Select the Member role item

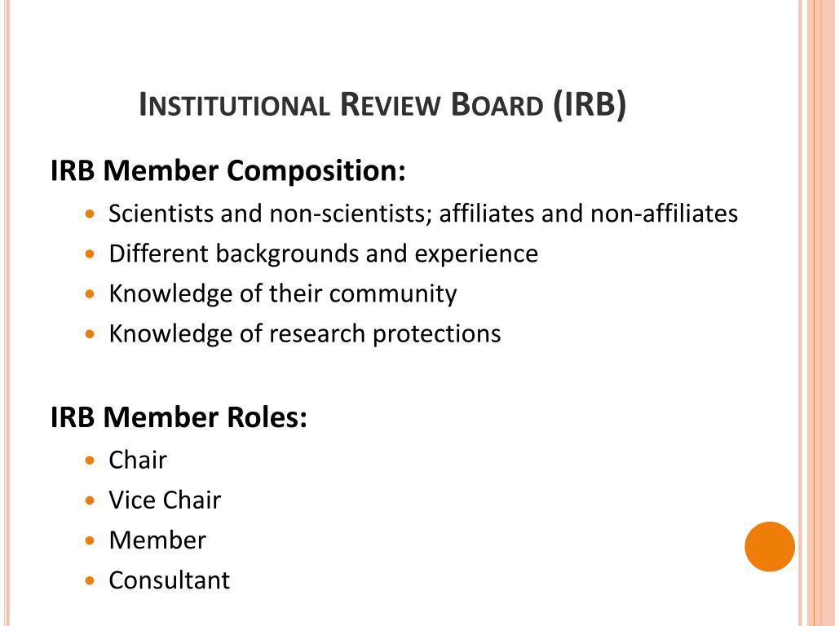click(x=157, y=540)
